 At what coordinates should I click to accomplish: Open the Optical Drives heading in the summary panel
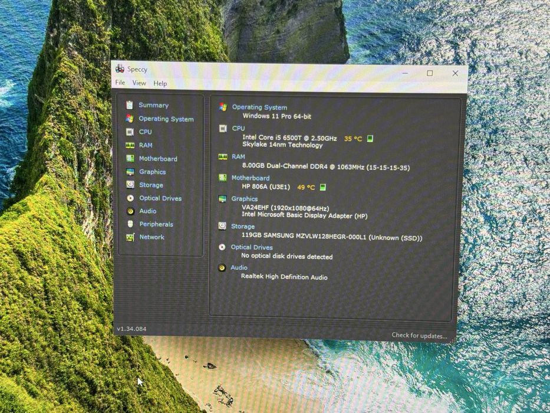(252, 247)
